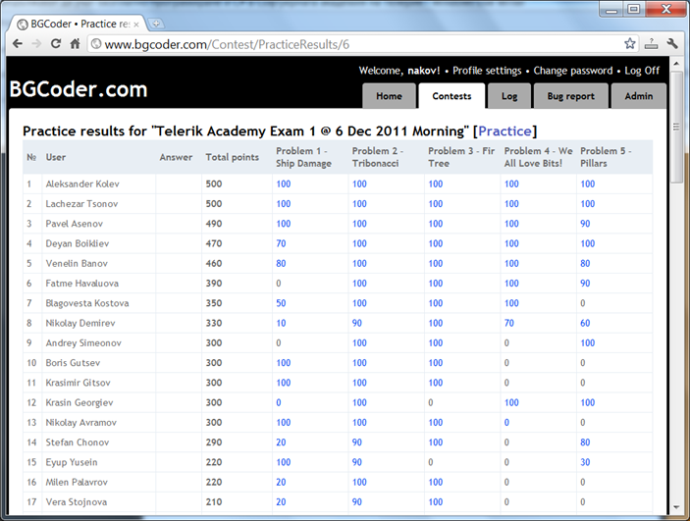Open the wrench settings menu

pyautogui.click(x=672, y=43)
